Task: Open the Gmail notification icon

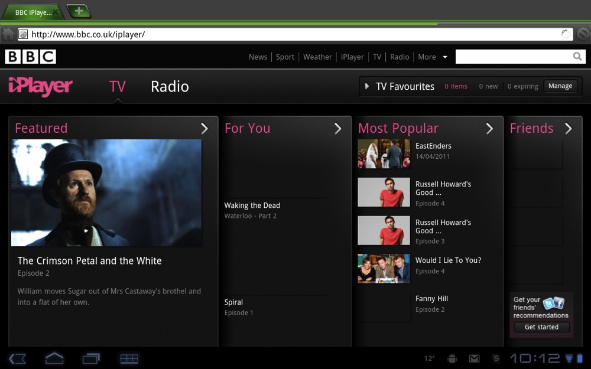Action: coord(474,358)
